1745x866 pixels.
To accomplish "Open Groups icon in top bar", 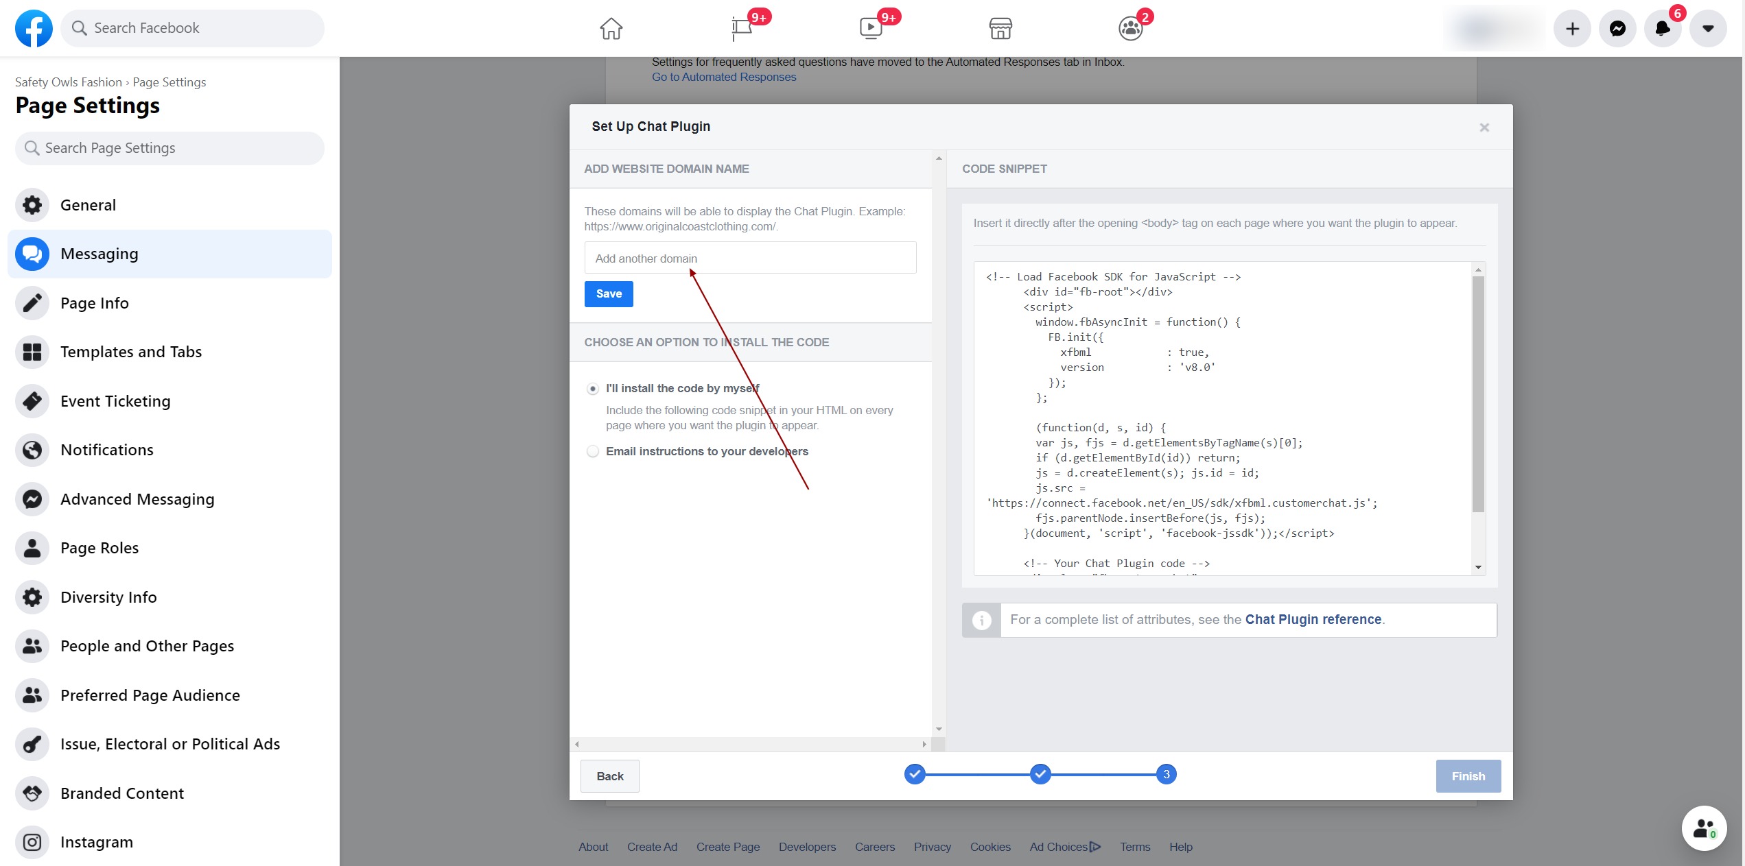I will tap(1130, 28).
